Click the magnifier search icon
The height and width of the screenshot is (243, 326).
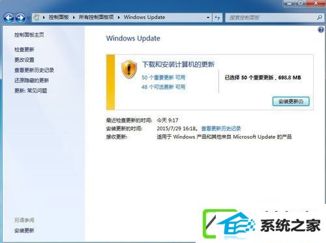pyautogui.click(x=319, y=18)
